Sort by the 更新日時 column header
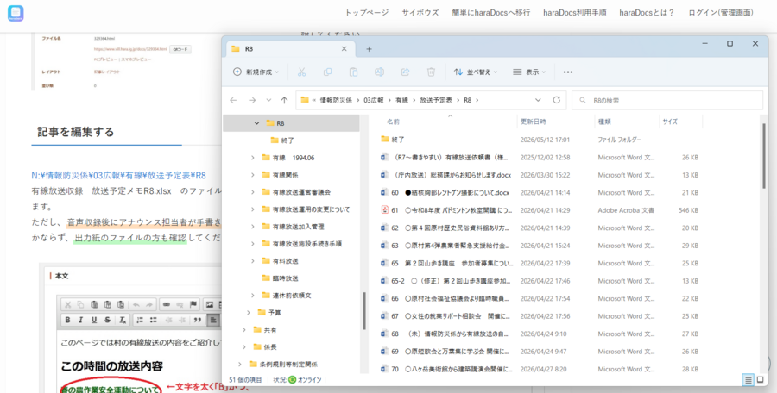The height and width of the screenshot is (393, 777). tap(534, 122)
